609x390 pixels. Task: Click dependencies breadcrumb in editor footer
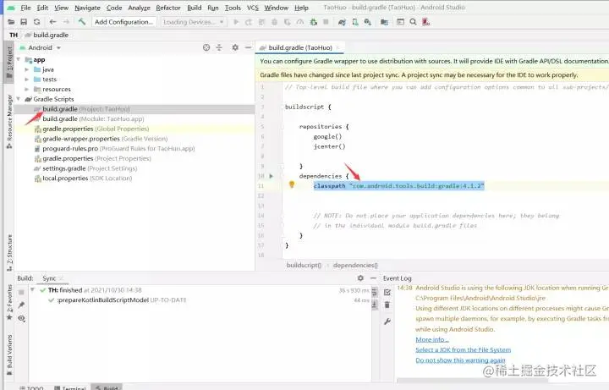[x=355, y=265]
